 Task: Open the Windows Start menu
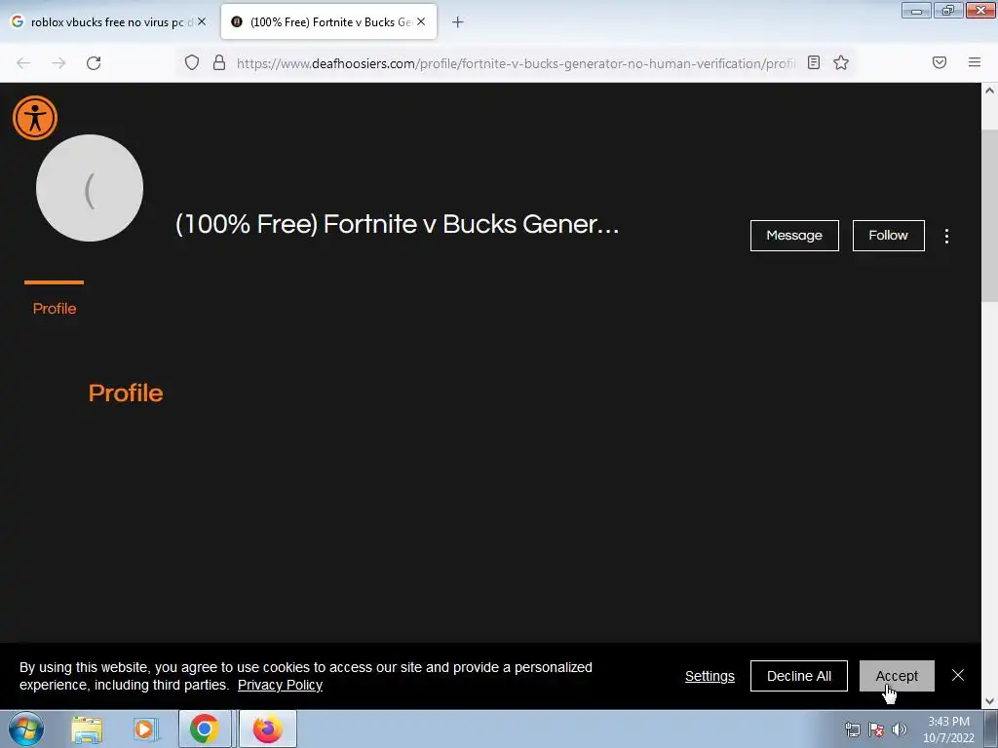(26, 729)
